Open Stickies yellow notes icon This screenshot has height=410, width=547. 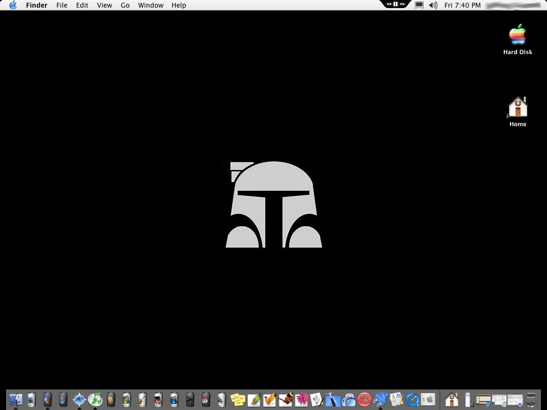click(x=238, y=400)
